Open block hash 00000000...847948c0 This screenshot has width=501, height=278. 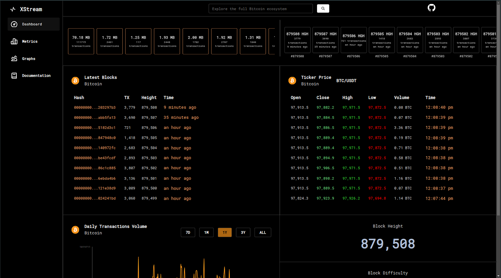(95, 138)
